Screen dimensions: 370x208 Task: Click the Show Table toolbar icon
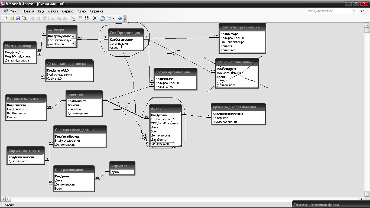73,18
